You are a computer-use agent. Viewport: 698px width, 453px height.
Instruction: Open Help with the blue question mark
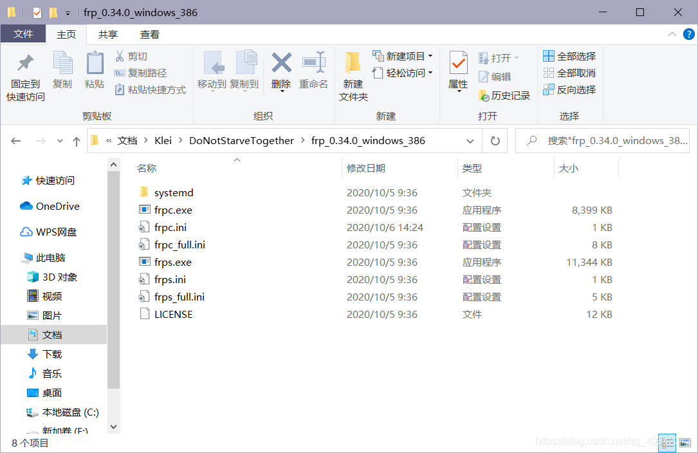coord(688,34)
